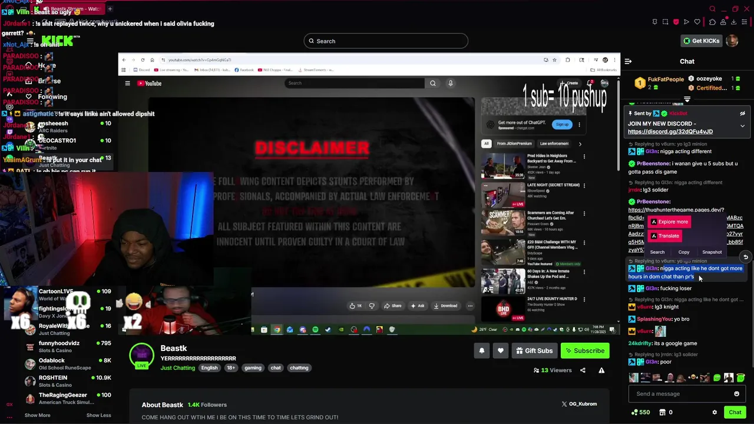Image resolution: width=754 pixels, height=424 pixels.
Task: Expand the pinned Discord message chevron
Action: (742, 126)
